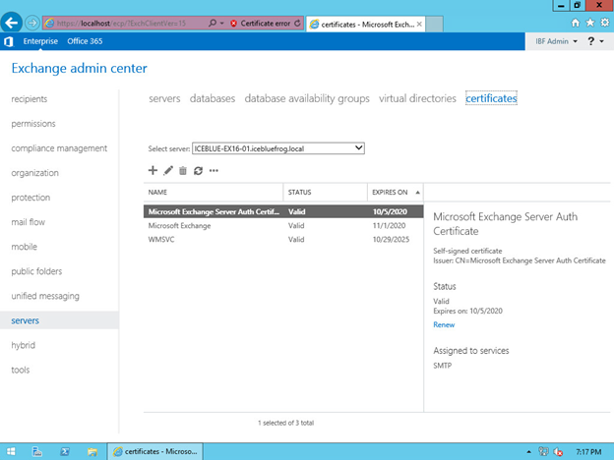Open permissions in the left navigation
Screen dimensions: 614x460
(33, 124)
